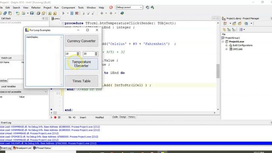Click the Help contents book icon

[122, 13]
